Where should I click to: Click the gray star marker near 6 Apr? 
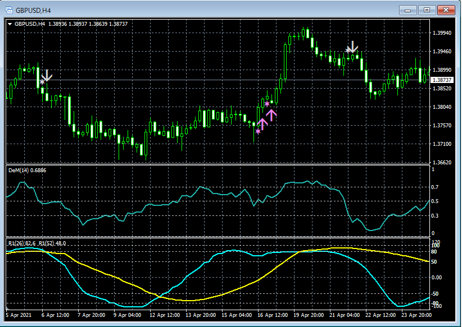click(x=42, y=82)
